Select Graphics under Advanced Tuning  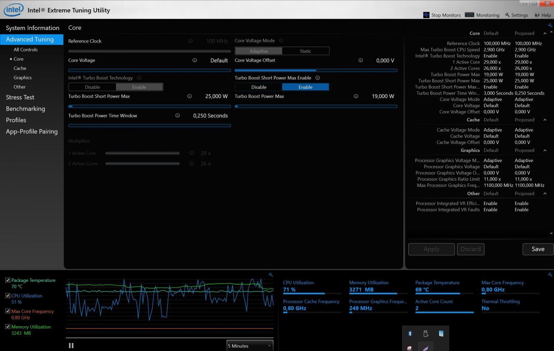[23, 78]
